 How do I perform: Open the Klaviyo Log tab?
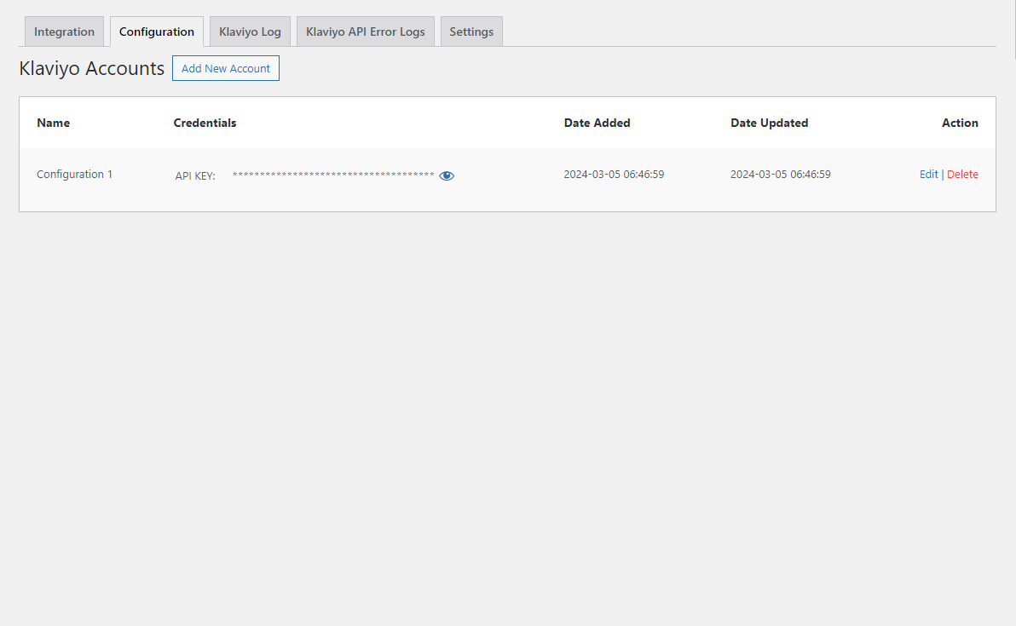coord(250,32)
